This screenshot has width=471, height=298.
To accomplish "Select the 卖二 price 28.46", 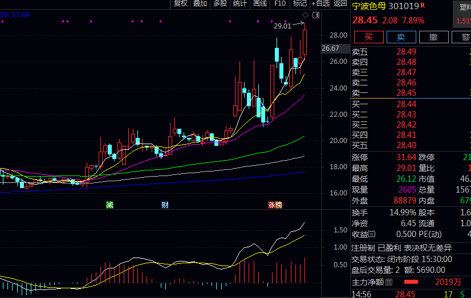I will click(406, 83).
